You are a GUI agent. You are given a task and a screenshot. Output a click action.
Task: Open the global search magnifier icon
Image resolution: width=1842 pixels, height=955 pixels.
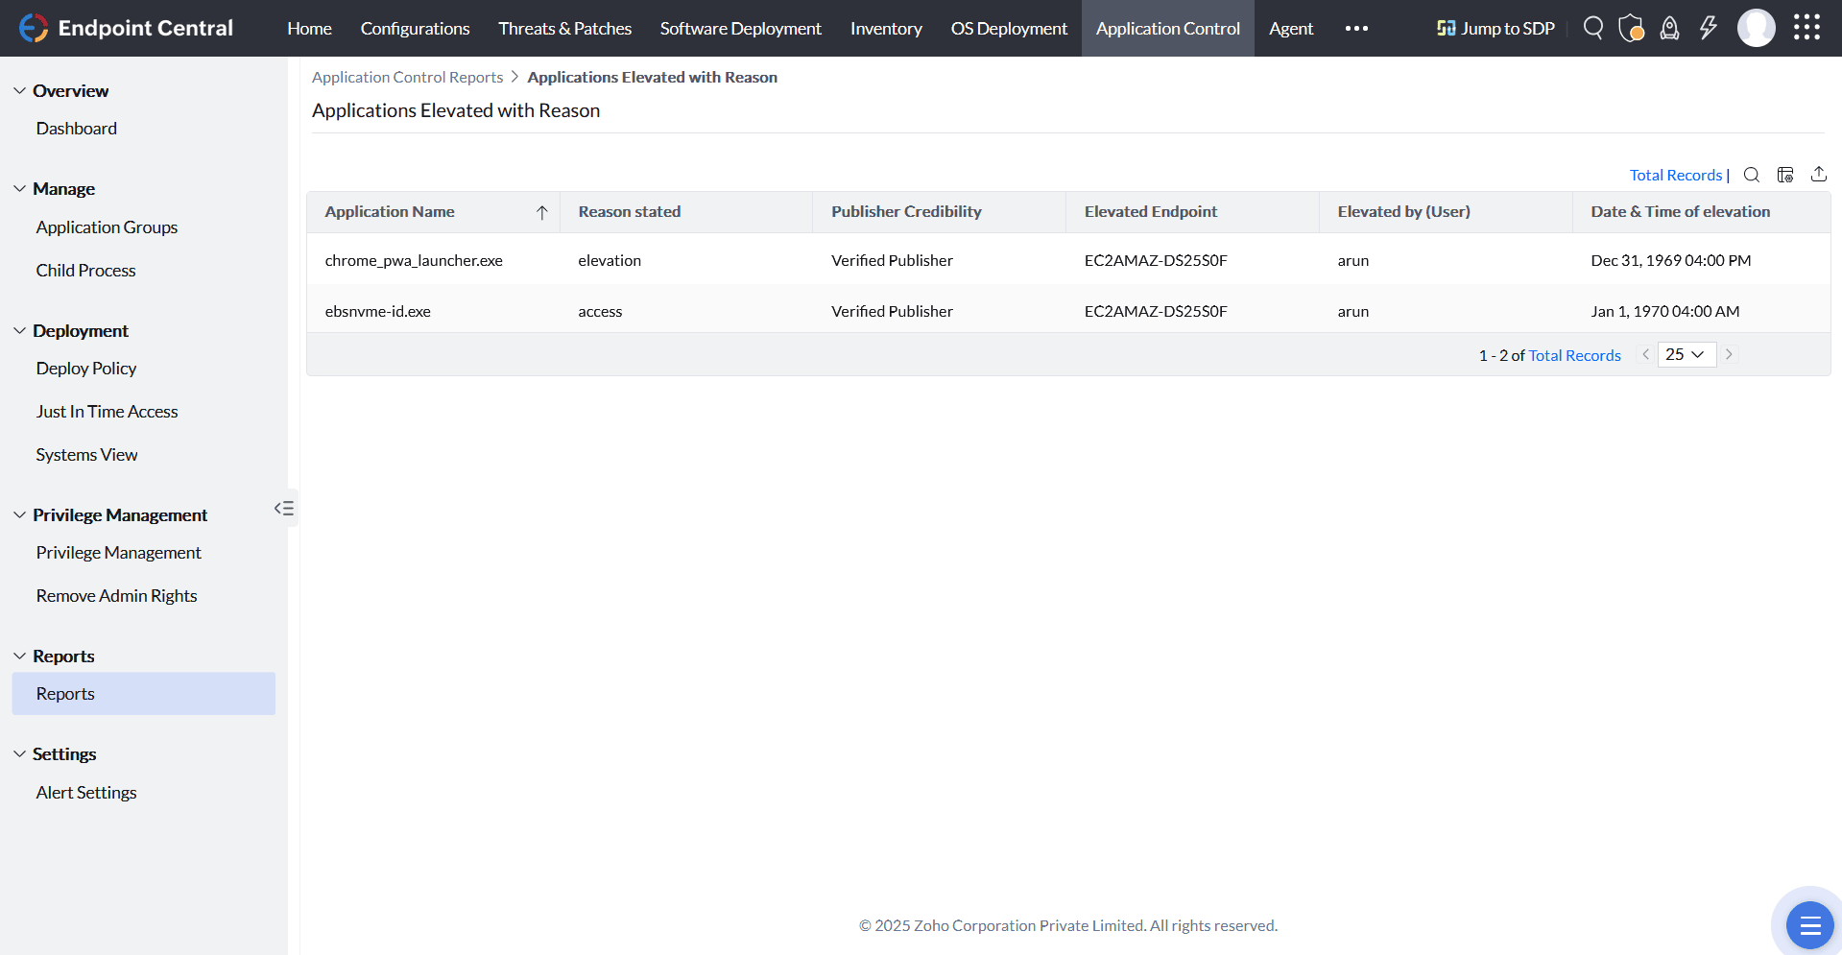pyautogui.click(x=1592, y=28)
